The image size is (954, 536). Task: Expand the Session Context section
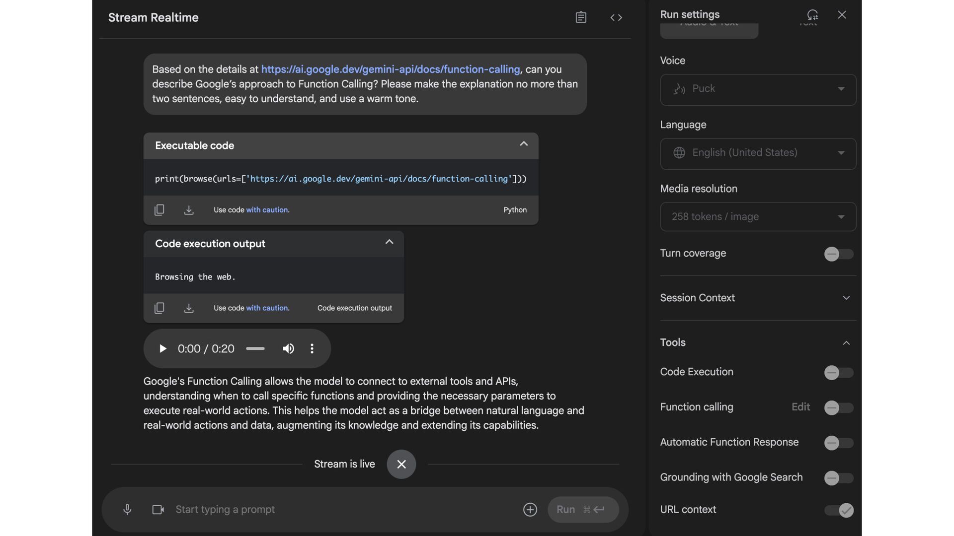click(x=846, y=298)
